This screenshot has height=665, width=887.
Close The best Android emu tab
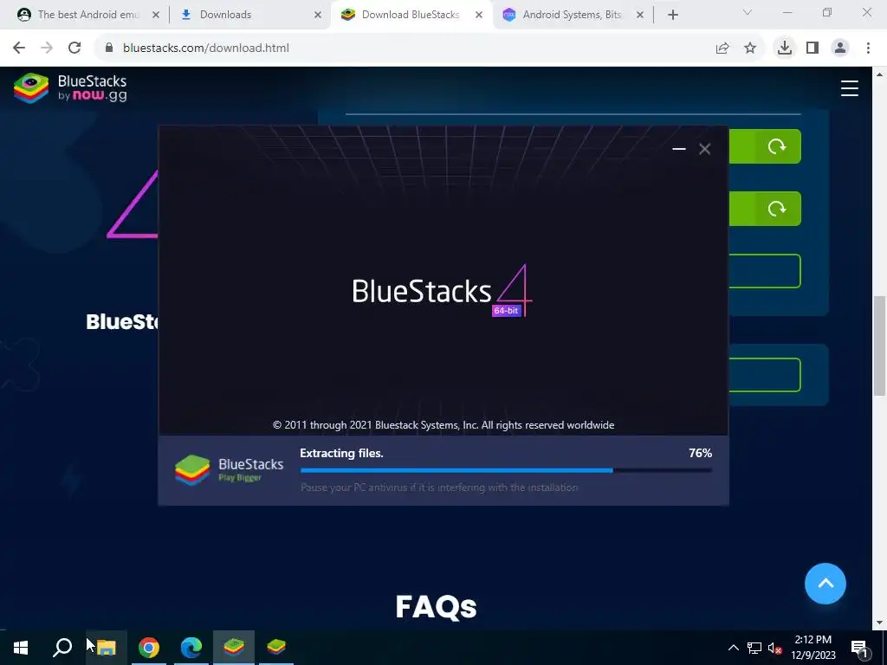[x=156, y=15]
